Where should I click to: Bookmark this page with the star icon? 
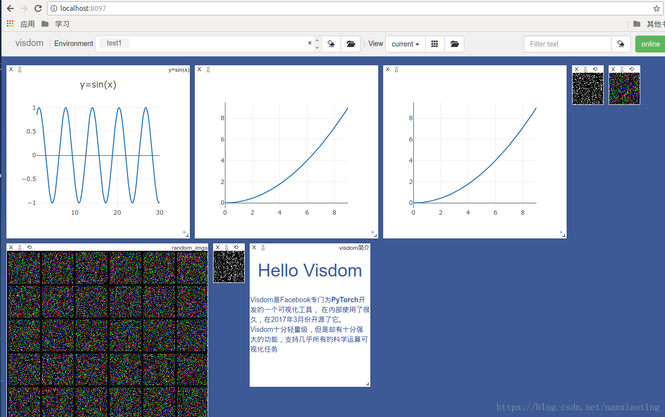[x=656, y=8]
